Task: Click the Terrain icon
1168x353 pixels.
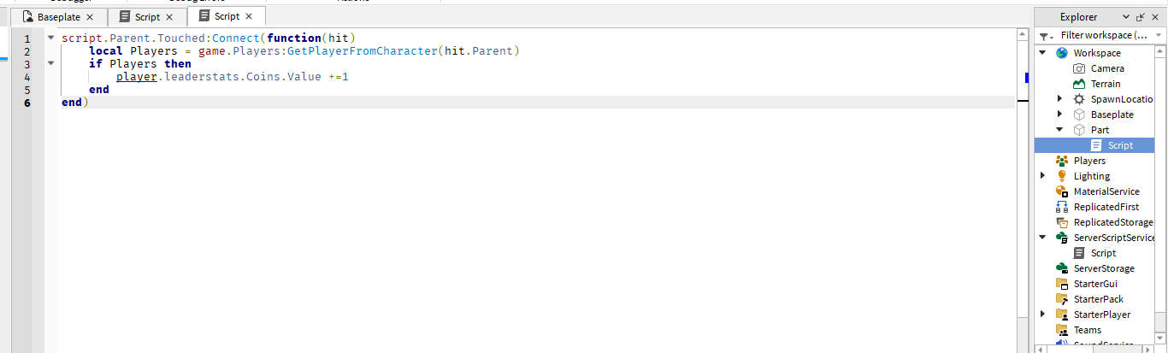Action: tap(1079, 84)
